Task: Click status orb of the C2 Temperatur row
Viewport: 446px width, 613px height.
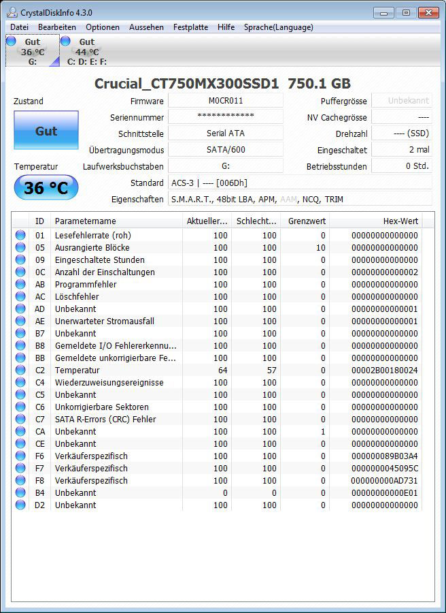Action: (20, 370)
